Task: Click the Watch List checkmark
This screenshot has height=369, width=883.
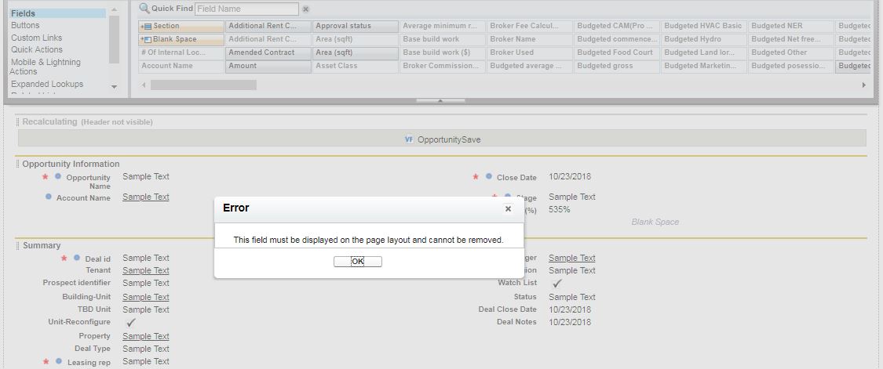Action: 557,284
